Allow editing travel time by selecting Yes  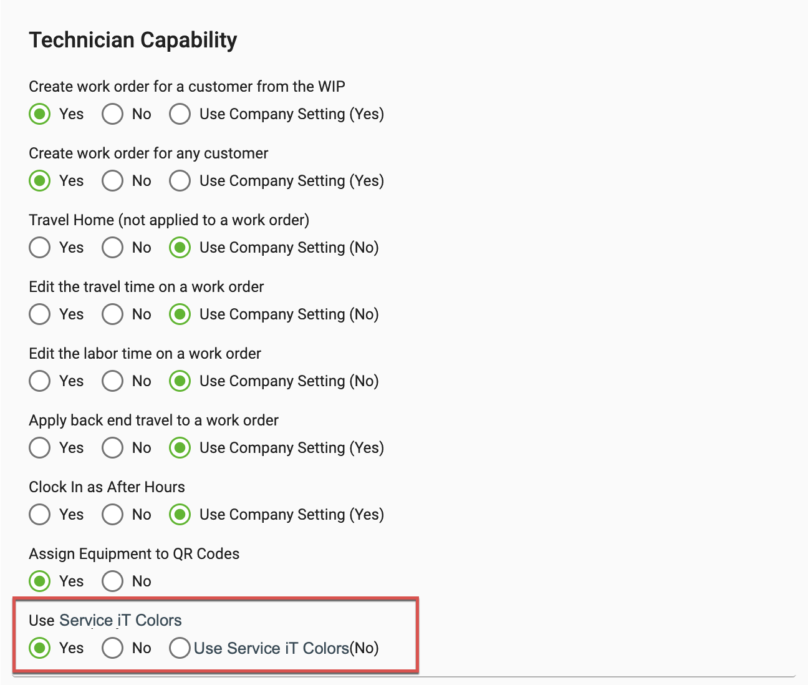coord(39,314)
